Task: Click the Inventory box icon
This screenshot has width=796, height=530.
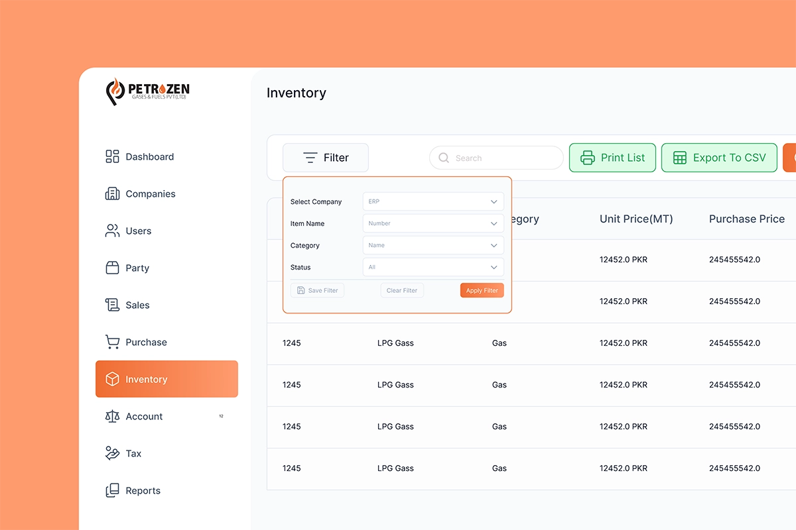Action: 111,379
